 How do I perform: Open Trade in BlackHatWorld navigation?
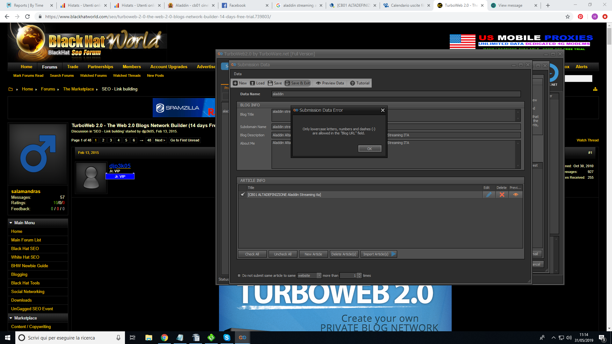point(73,67)
